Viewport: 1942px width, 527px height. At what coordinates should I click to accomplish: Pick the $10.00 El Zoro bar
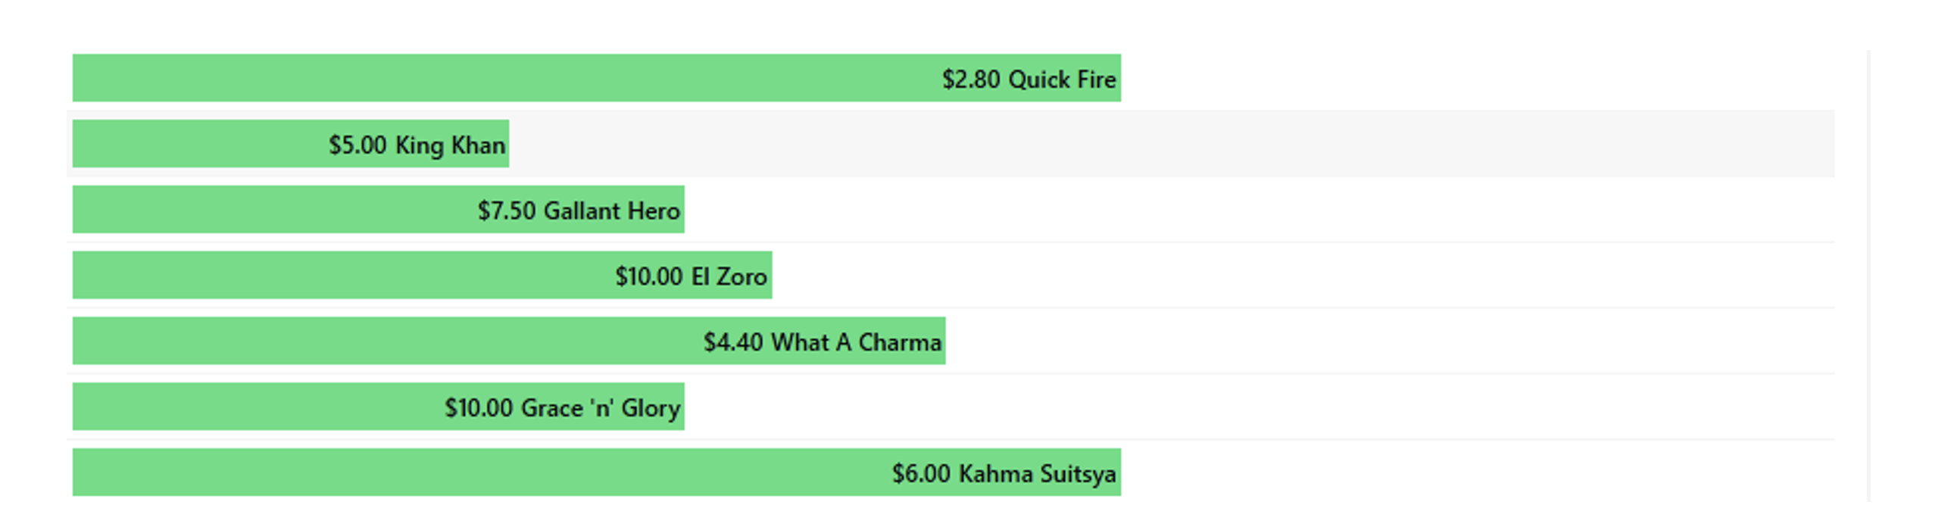pos(422,275)
